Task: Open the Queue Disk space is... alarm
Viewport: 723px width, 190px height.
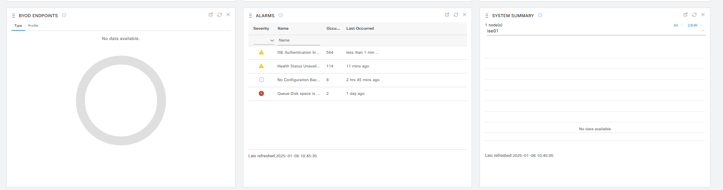Action: 298,94
